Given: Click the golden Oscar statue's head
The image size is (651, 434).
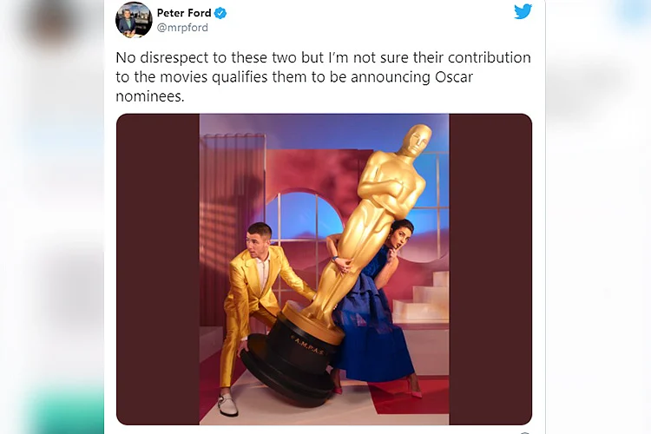Looking at the screenshot, I should [416, 140].
